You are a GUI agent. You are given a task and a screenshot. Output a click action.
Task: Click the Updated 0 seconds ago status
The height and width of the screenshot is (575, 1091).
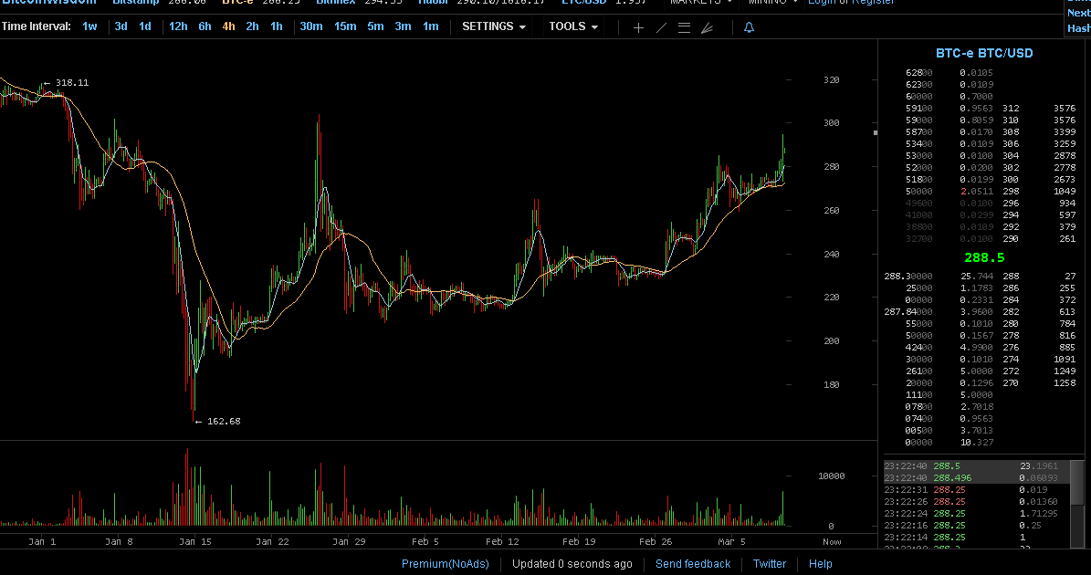click(572, 564)
